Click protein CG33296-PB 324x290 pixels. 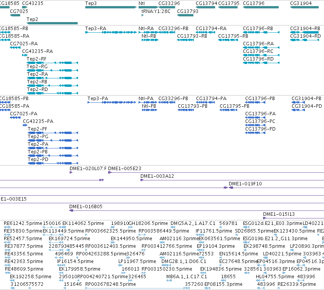tap(173, 99)
